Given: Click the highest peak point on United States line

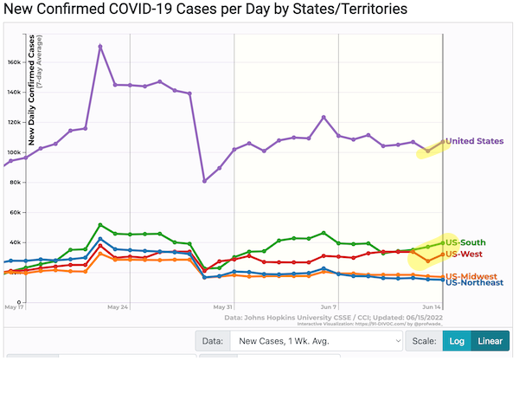Looking at the screenshot, I should [100, 46].
